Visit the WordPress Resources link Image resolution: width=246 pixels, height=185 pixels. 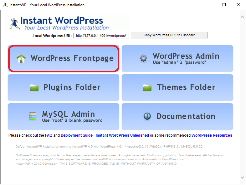(x=212, y=135)
